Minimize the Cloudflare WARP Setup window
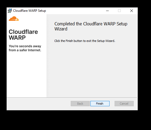The height and width of the screenshot is (130, 151). click(x=107, y=11)
